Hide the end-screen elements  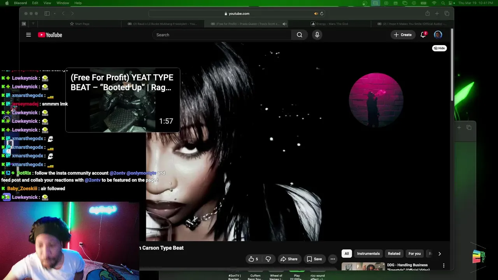pyautogui.click(x=440, y=48)
